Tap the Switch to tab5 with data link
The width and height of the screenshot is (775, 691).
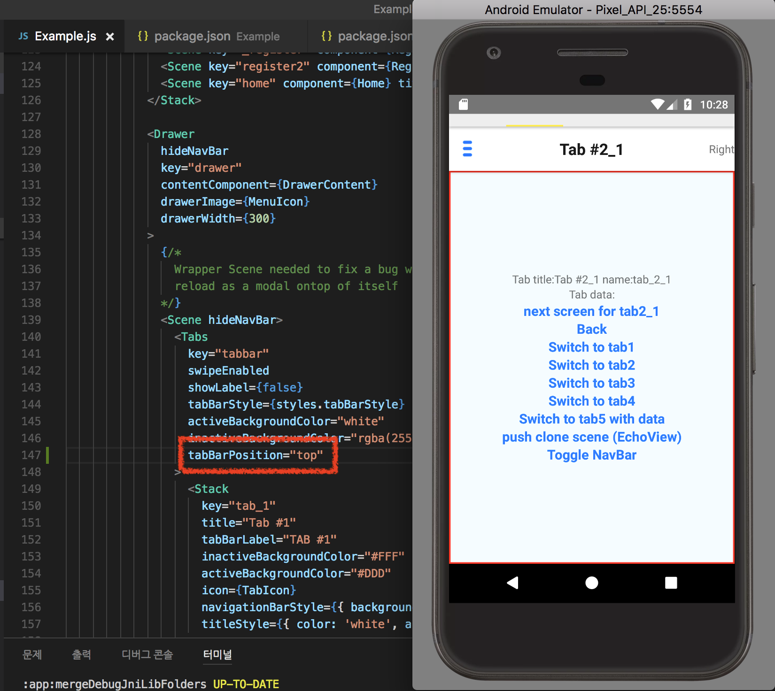[x=591, y=419]
